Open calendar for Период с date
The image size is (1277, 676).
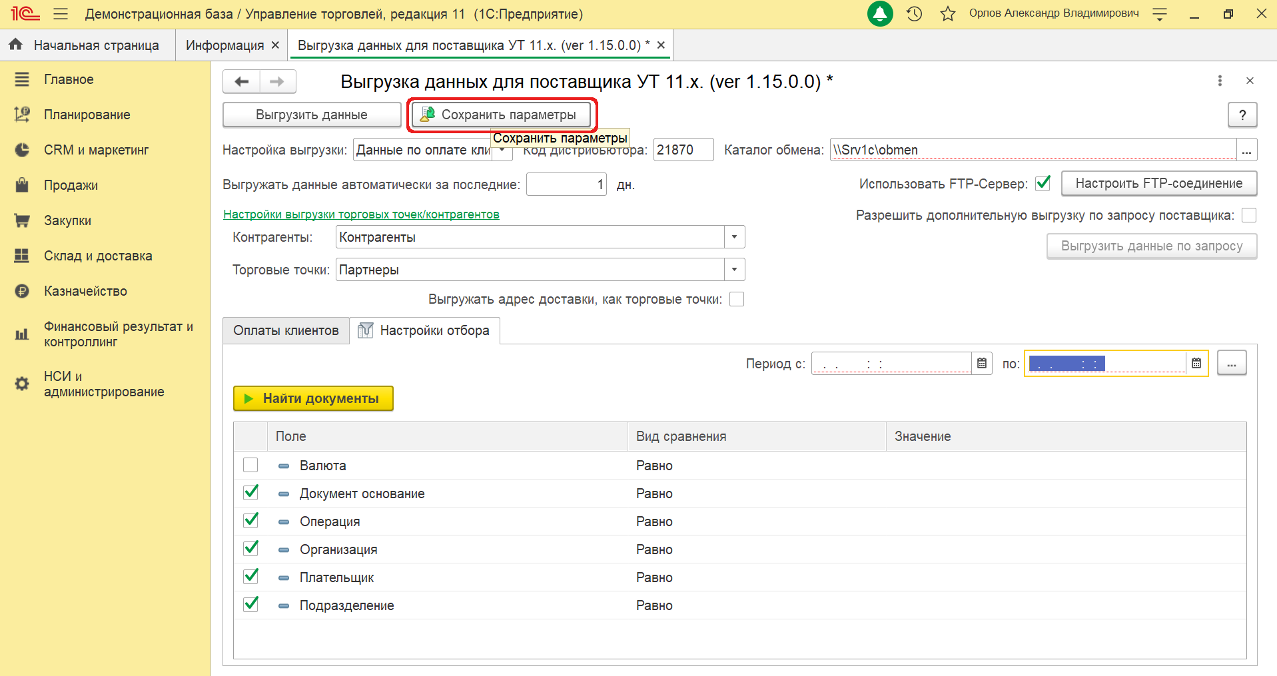(982, 363)
